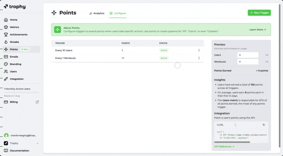Click the Workouts input field in Preview
283x156 pixels.
click(x=248, y=62)
